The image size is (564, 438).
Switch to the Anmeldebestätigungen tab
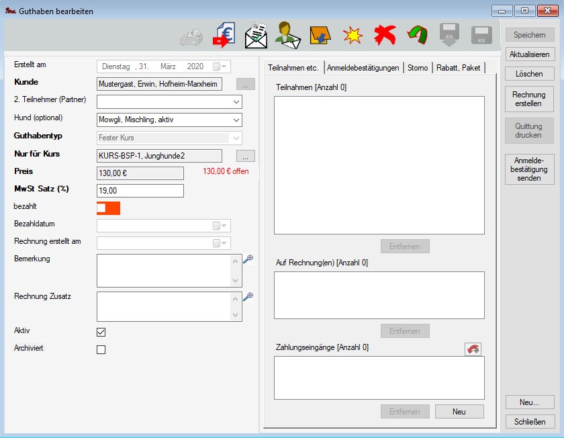click(364, 68)
